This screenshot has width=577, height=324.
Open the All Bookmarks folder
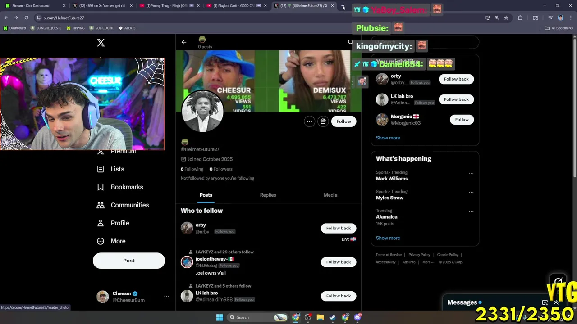click(x=559, y=28)
